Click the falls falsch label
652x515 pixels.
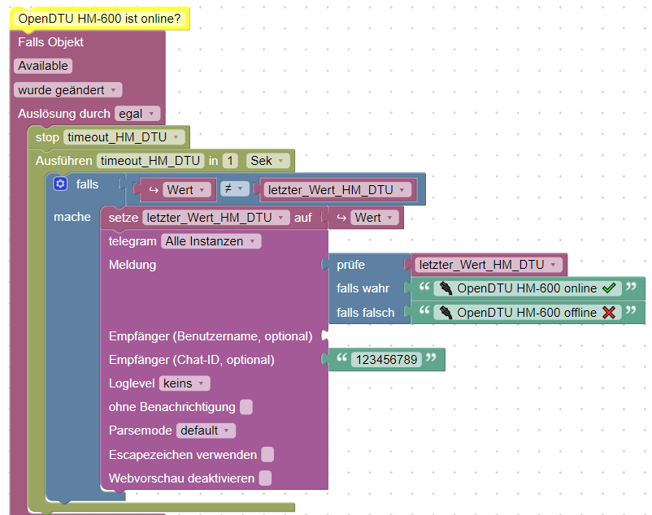click(x=365, y=312)
